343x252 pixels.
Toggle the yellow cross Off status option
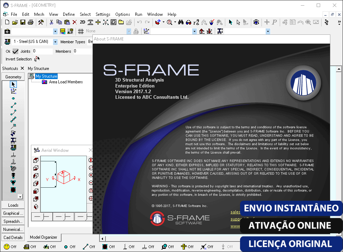187,247
